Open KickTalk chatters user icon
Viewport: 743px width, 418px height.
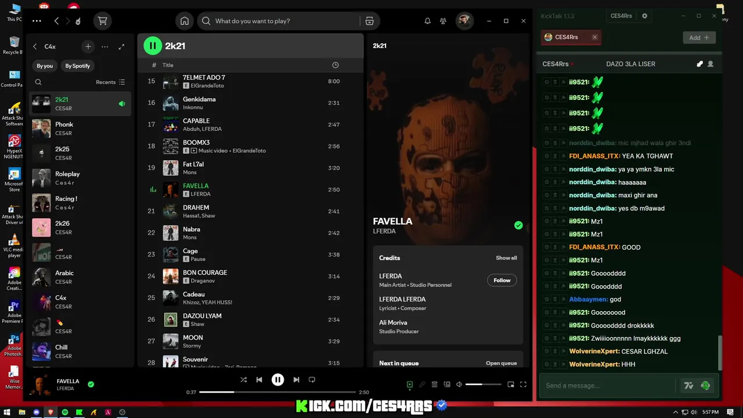710,64
